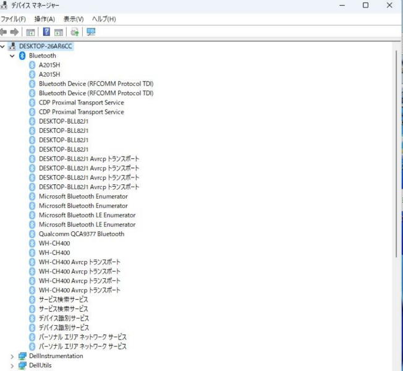The width and height of the screenshot is (403, 371).
Task: Select the Bluetooth category label
Action: point(43,56)
